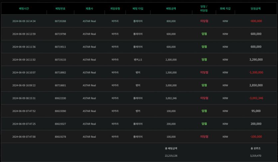The height and width of the screenshot is (162, 278).
Task: Click the 95,000 payout value
Action: pos(256,111)
